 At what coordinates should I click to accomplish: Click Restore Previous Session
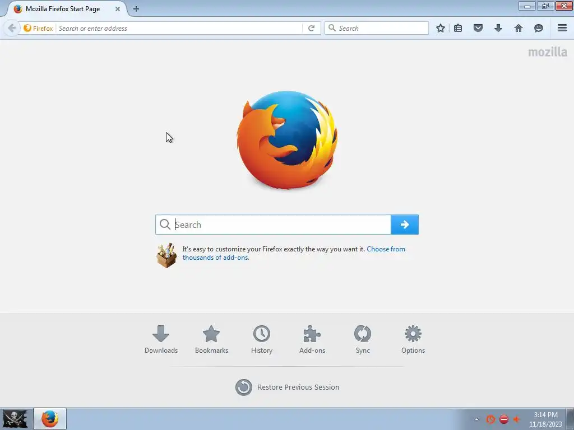click(x=287, y=387)
